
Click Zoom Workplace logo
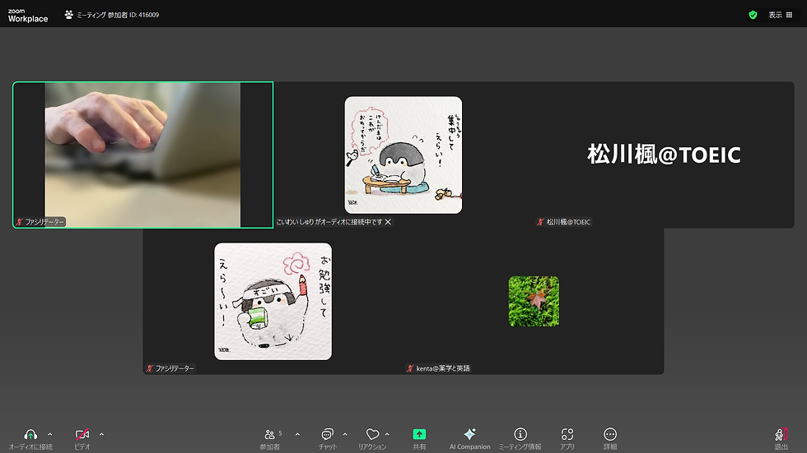coord(28,16)
